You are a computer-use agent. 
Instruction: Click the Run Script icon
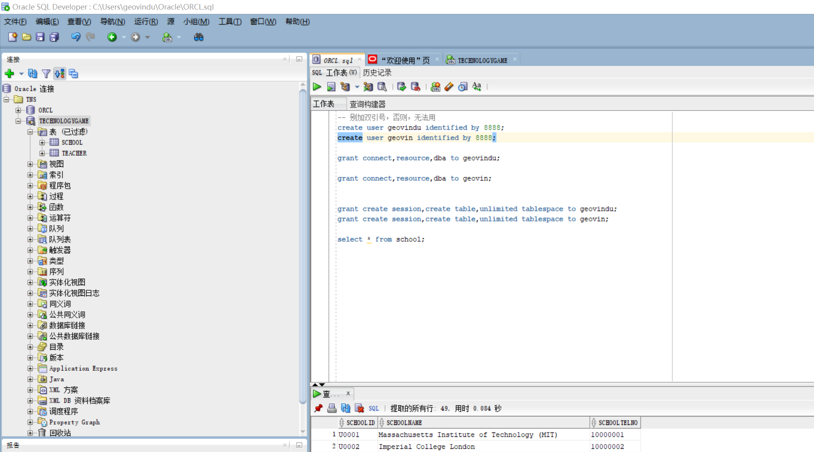331,86
